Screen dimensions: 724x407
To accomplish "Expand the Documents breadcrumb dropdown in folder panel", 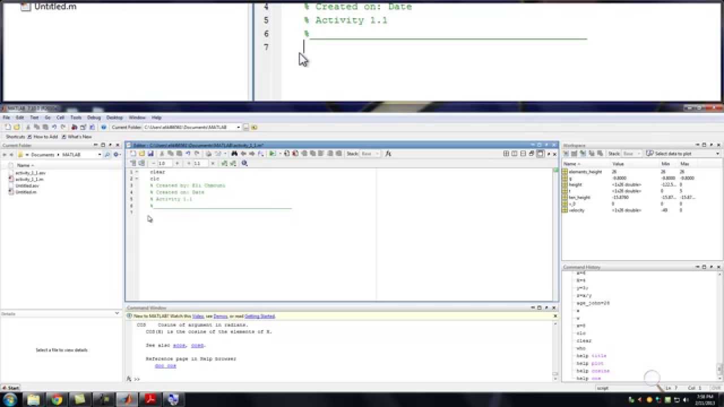I will tap(58, 154).
